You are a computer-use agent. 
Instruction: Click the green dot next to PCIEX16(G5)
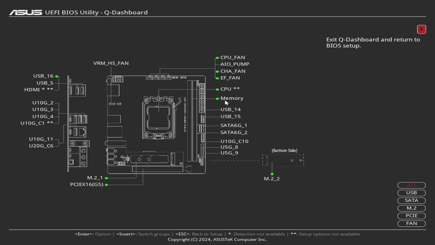tap(106, 185)
